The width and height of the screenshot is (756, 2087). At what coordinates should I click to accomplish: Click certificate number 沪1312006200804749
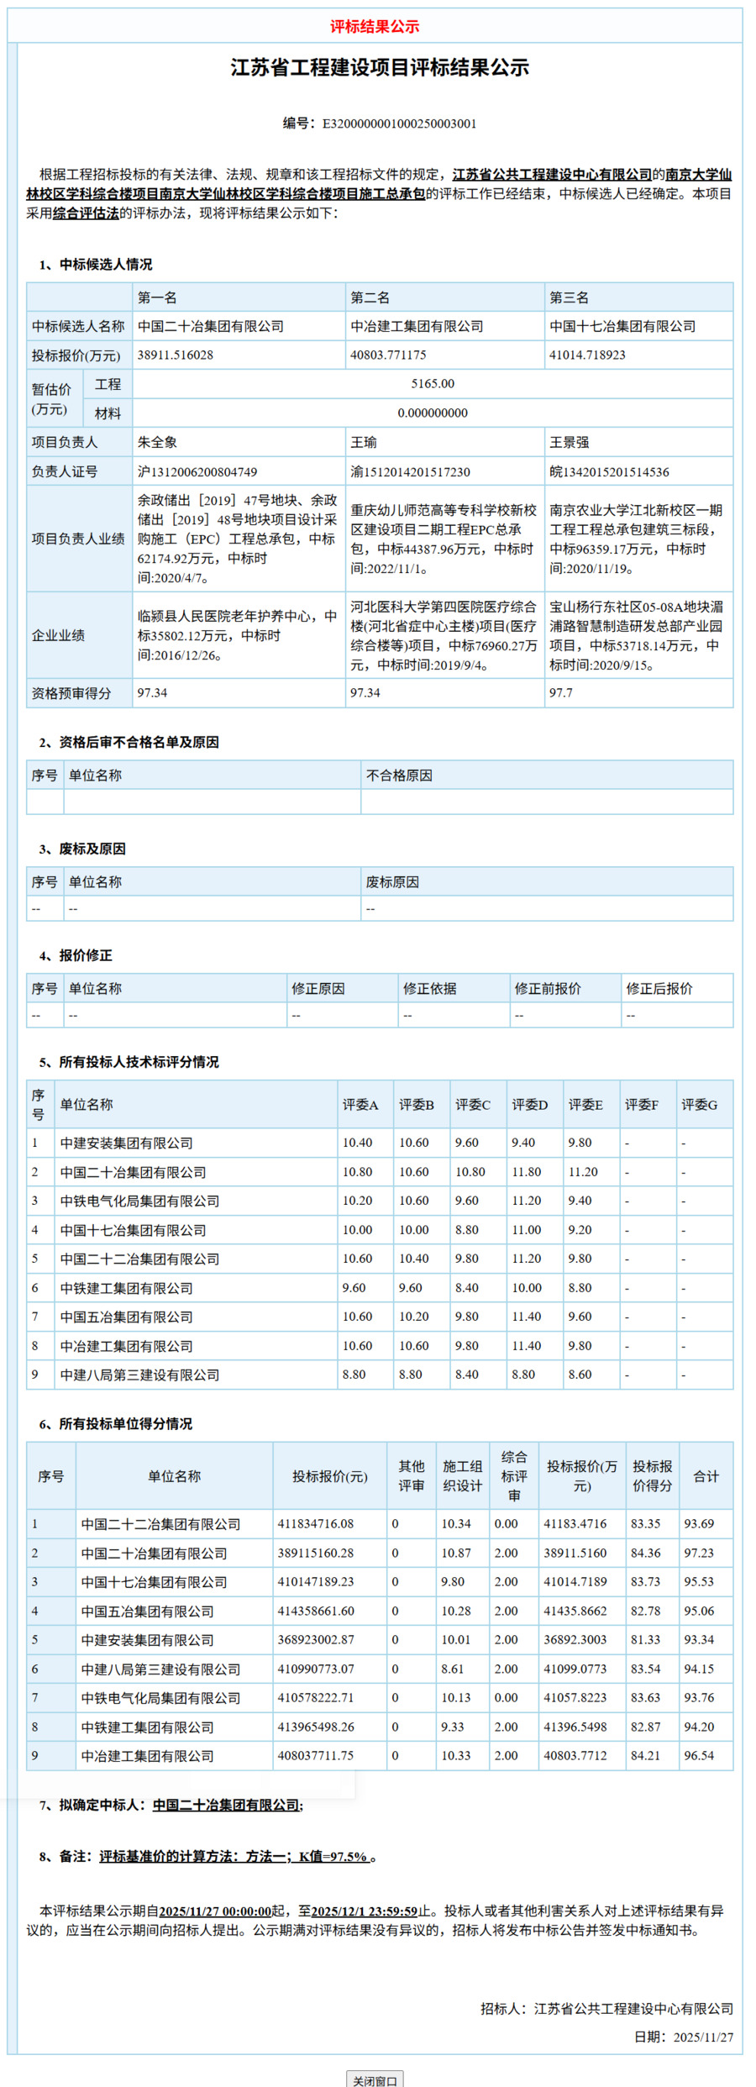(x=197, y=472)
